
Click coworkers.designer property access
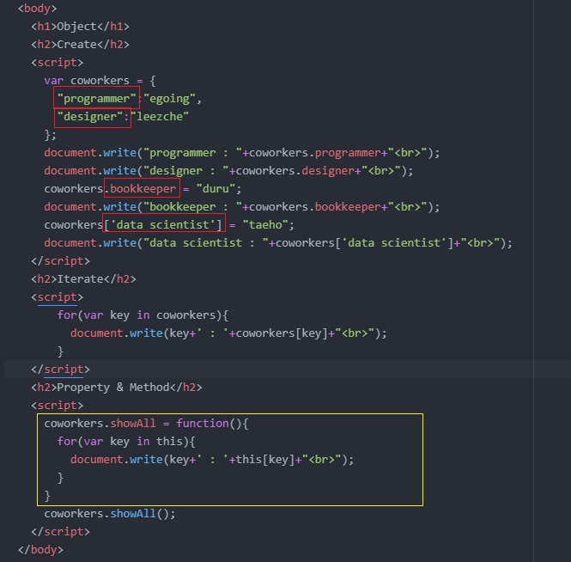tap(295, 171)
